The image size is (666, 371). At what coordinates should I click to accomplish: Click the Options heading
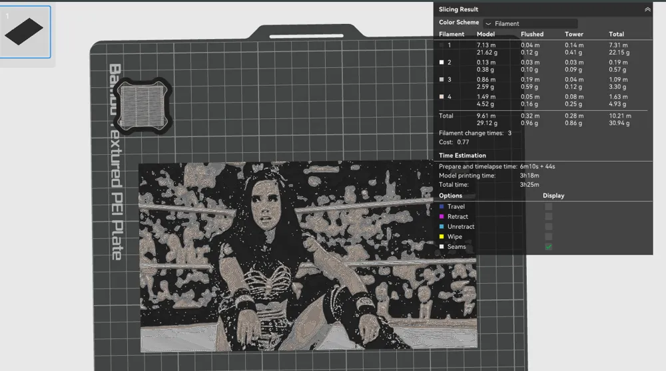coord(450,196)
